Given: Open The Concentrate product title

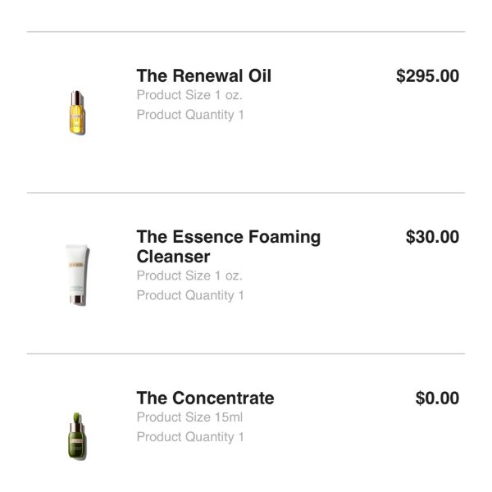Looking at the screenshot, I should tap(205, 399).
